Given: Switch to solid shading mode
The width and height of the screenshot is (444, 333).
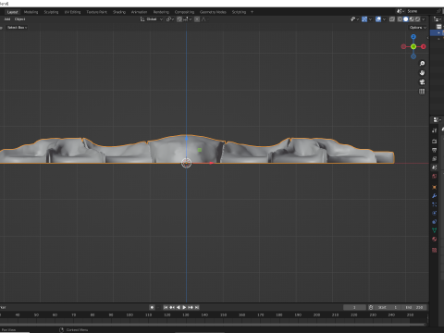Looking at the screenshot, I should coord(406,19).
